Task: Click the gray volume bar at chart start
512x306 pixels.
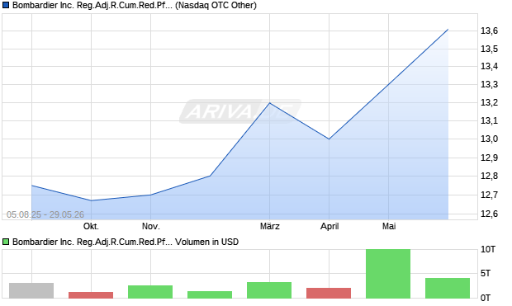Action: point(31,290)
